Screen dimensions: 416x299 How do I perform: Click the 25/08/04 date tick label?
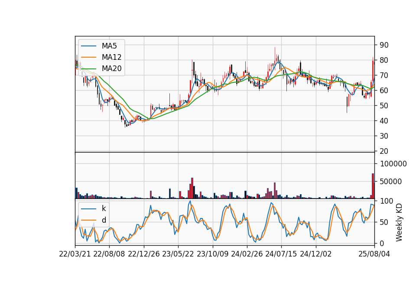pos(374,254)
